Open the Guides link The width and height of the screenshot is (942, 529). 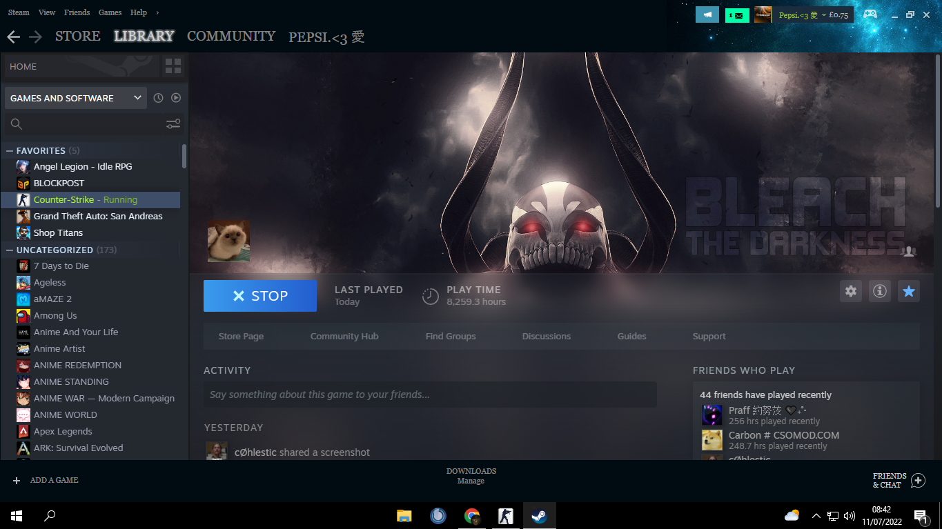(632, 337)
